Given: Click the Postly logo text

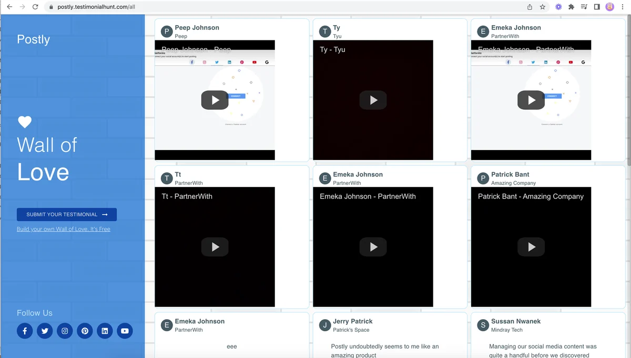Looking at the screenshot, I should [x=33, y=39].
